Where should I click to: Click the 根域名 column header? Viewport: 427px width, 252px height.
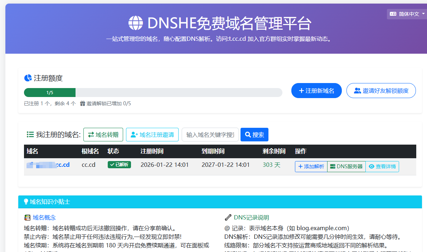[x=90, y=151]
